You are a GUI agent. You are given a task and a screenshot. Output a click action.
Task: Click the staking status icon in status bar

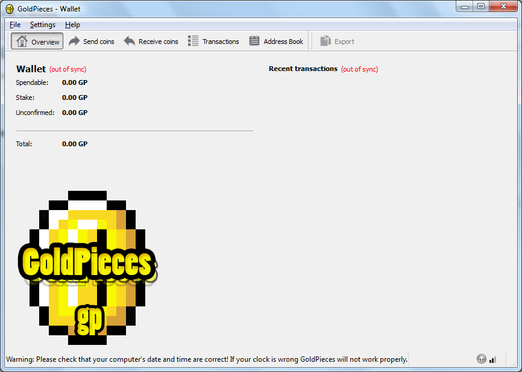[482, 359]
